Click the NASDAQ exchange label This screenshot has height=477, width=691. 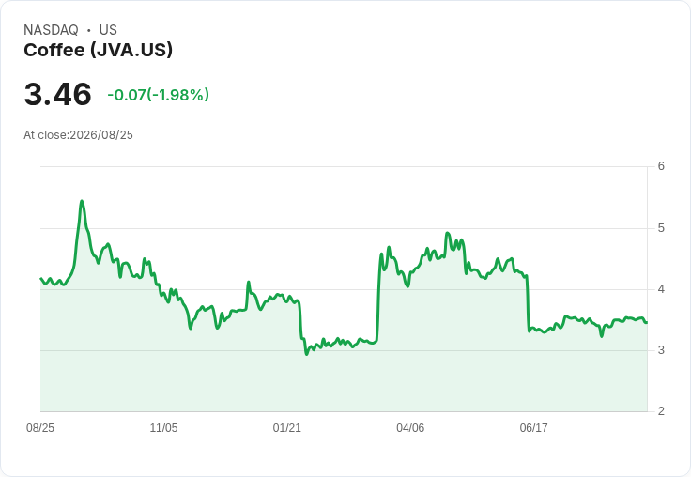tap(51, 30)
